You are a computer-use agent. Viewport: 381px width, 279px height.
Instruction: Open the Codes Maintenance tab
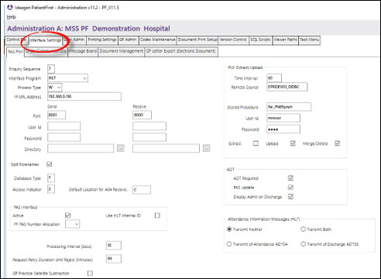[157, 40]
